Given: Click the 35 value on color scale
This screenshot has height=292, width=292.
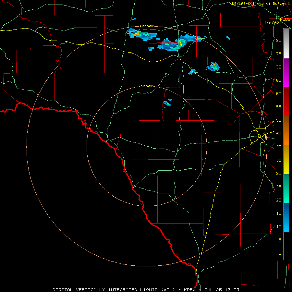Looking at the screenshot, I should (279, 160).
